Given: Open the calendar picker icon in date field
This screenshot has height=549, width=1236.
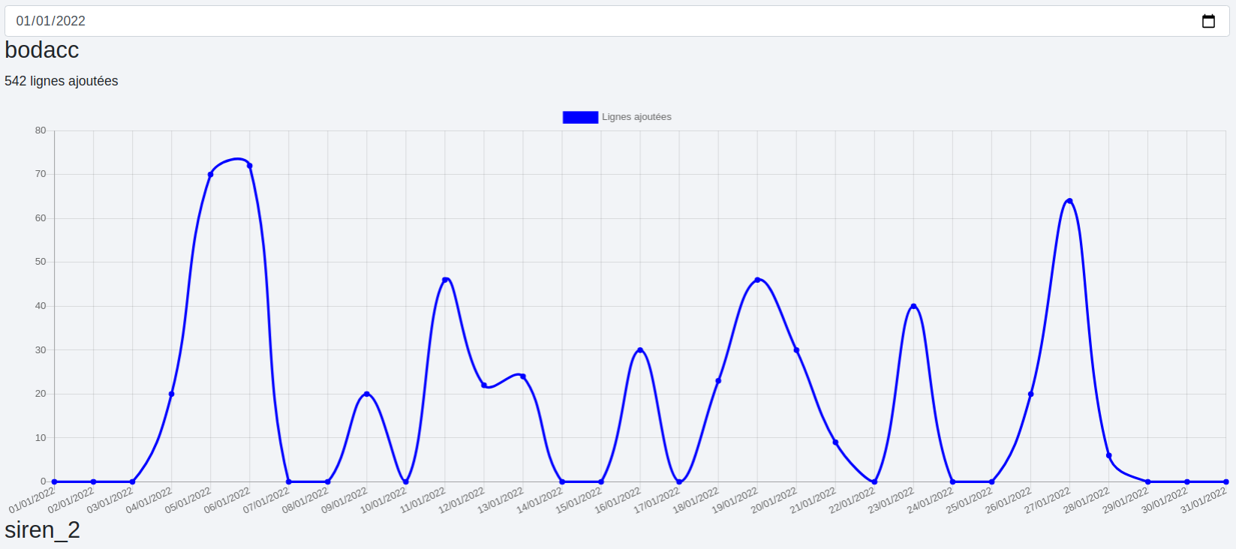Looking at the screenshot, I should click(x=1208, y=21).
